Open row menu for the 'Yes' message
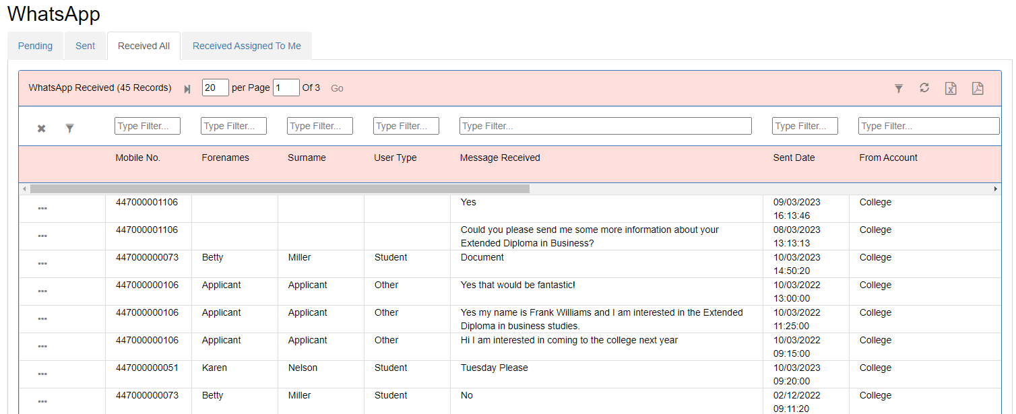The width and height of the screenshot is (1016, 414). point(42,209)
